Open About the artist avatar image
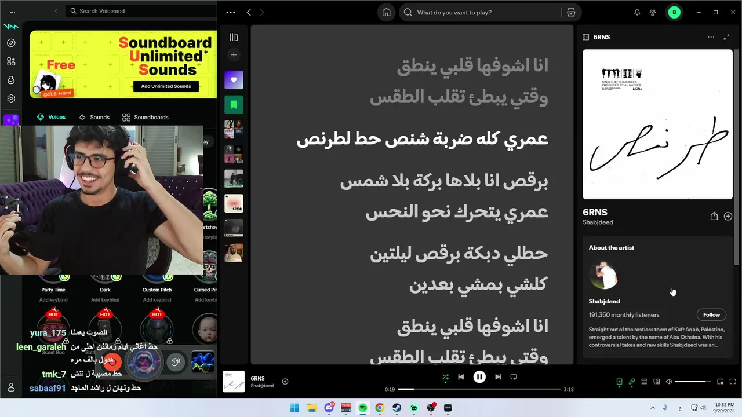 [603, 275]
